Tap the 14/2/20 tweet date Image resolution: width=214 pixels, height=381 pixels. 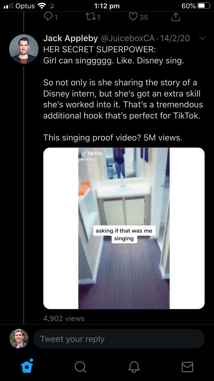[175, 38]
